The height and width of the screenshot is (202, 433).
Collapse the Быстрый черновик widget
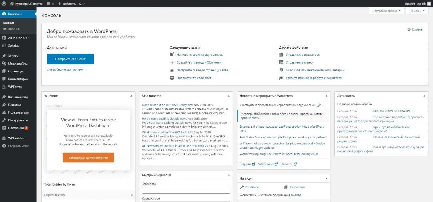point(229,175)
